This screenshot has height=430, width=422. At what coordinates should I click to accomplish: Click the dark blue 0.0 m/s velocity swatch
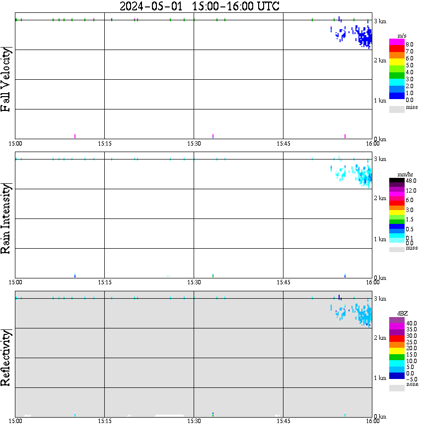(397, 96)
